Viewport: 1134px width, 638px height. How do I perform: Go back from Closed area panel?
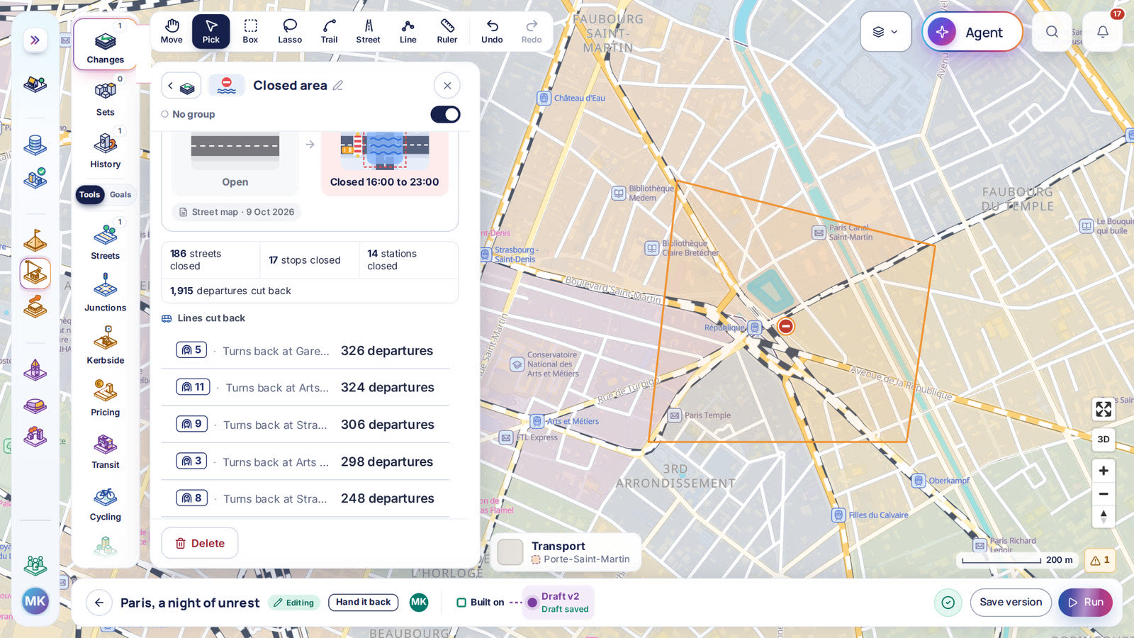coord(181,86)
